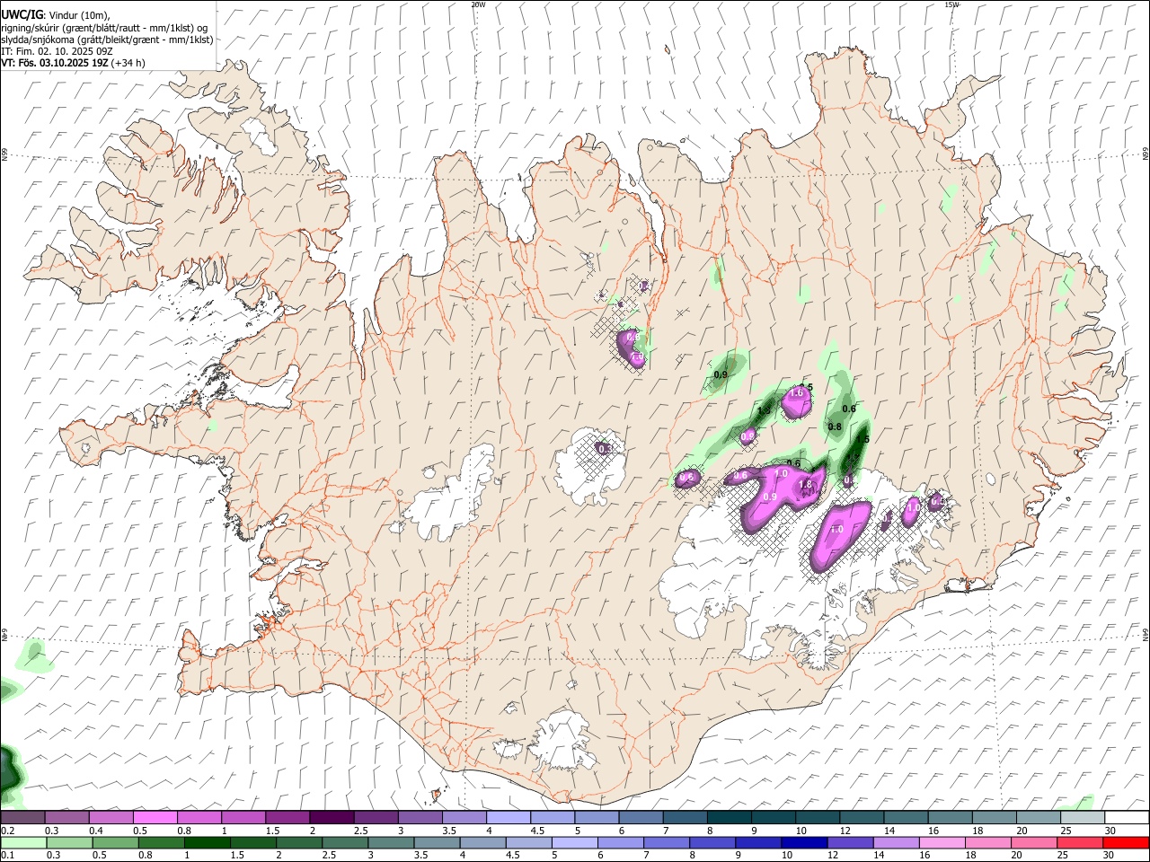
Task: Pick the top-row legend swatch between 1.5 and 2
Action: coord(287,818)
